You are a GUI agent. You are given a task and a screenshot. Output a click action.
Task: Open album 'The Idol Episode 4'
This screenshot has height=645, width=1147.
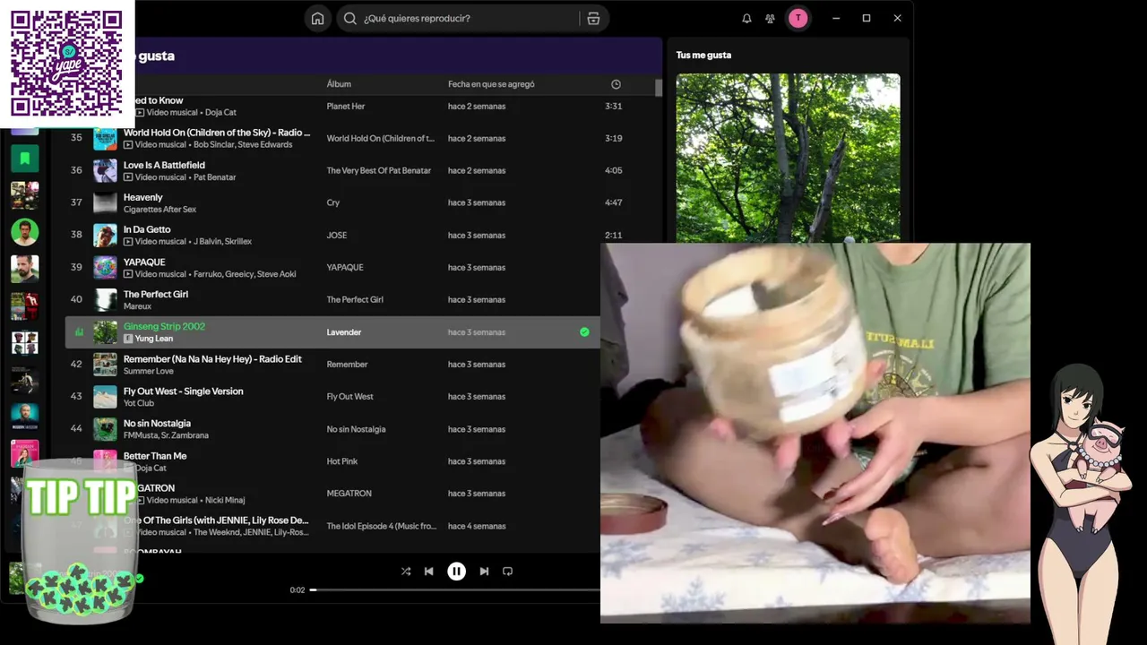(x=382, y=526)
